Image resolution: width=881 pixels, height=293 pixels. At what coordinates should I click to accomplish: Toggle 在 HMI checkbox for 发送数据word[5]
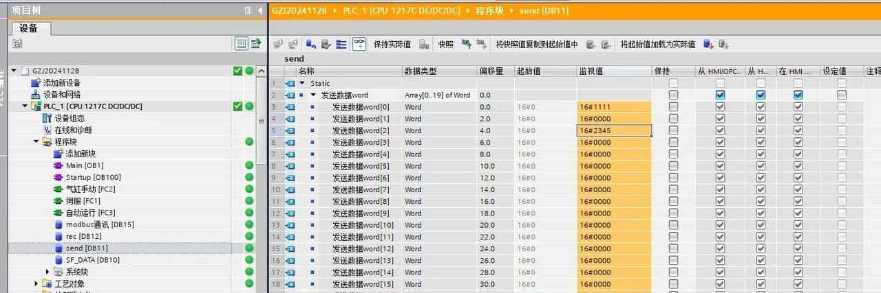798,166
